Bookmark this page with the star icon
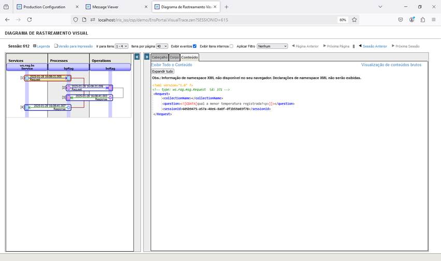Image resolution: width=441 pixels, height=261 pixels. (x=354, y=20)
